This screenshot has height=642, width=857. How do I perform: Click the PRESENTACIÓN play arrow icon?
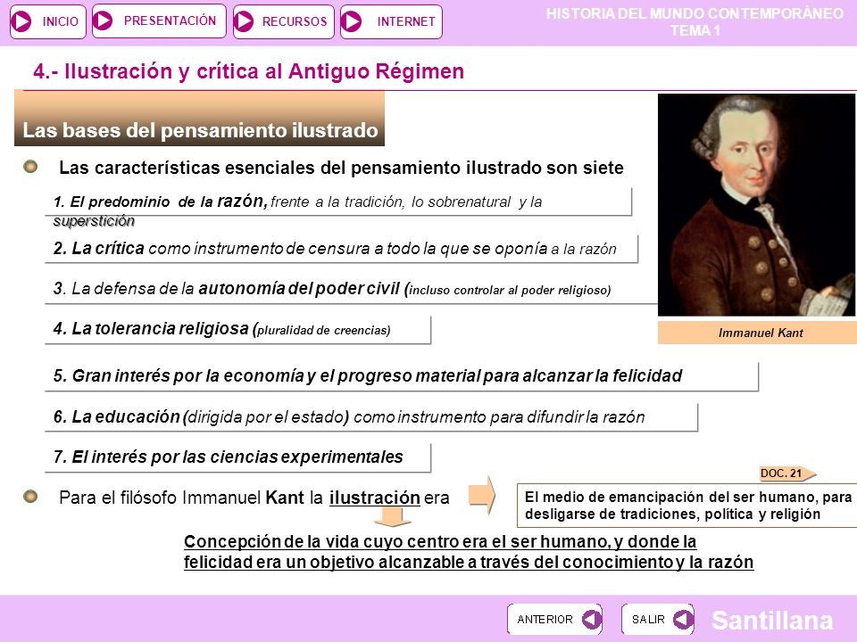coord(103,21)
